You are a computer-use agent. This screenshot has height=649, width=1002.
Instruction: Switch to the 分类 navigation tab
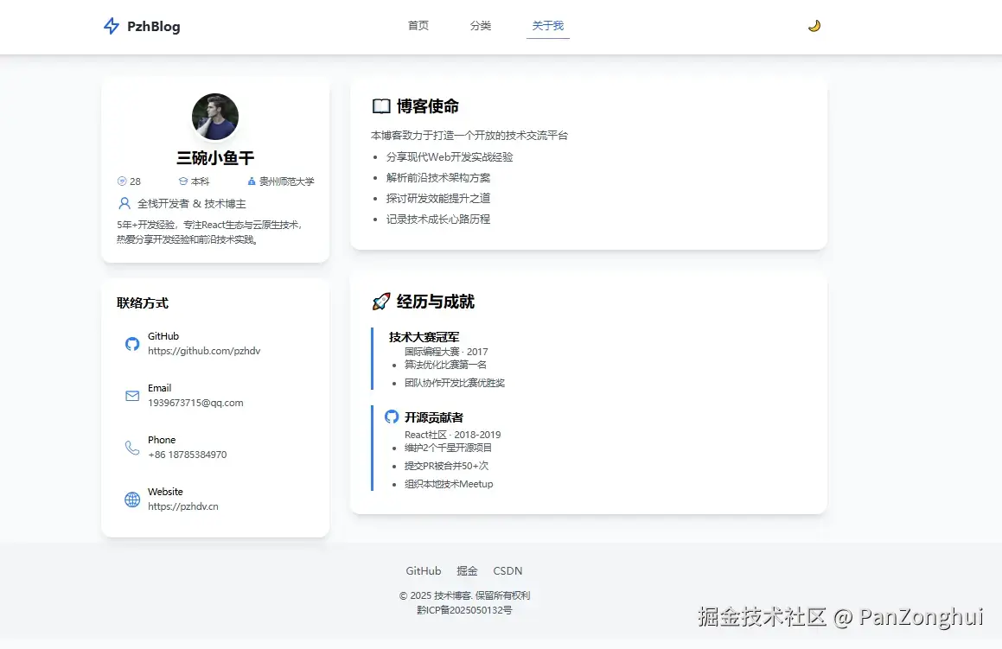(481, 26)
